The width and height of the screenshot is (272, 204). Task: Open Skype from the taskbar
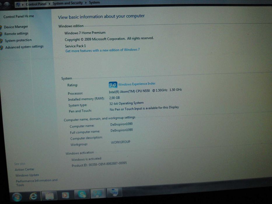tap(82, 194)
